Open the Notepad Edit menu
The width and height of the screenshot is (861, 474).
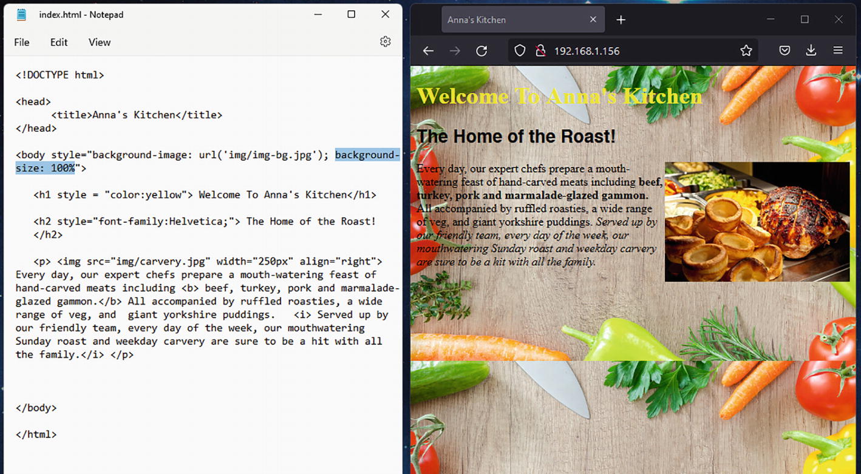[x=59, y=42]
